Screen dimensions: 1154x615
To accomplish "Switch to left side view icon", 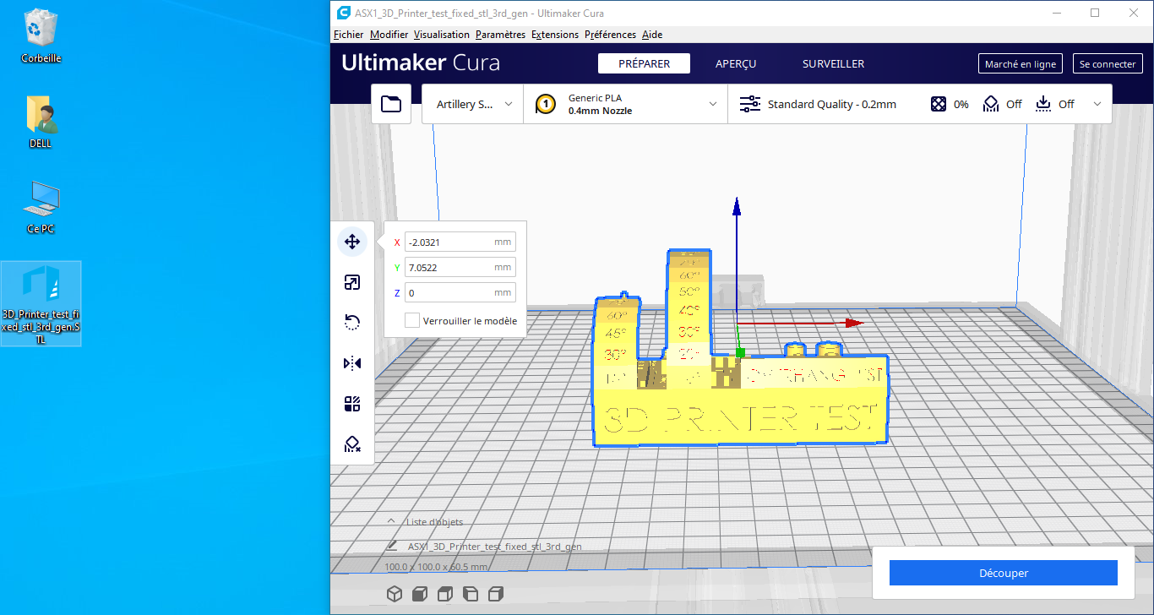I will 471,594.
